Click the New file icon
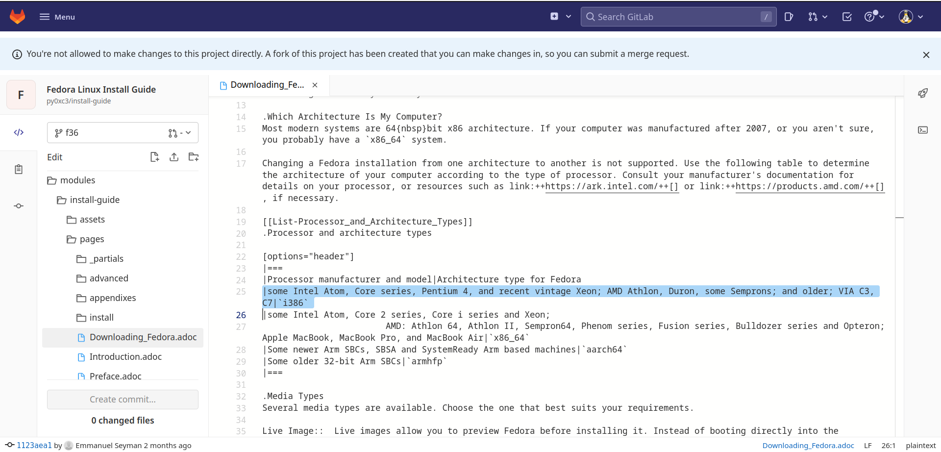 (x=154, y=157)
